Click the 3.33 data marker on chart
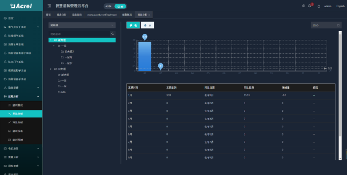Image resolution: width=347 pixels, height=175 pixels. click(x=145, y=37)
